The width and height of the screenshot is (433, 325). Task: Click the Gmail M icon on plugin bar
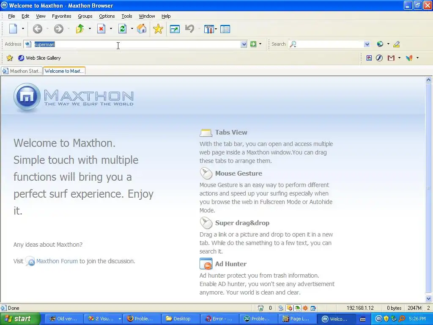(x=391, y=58)
